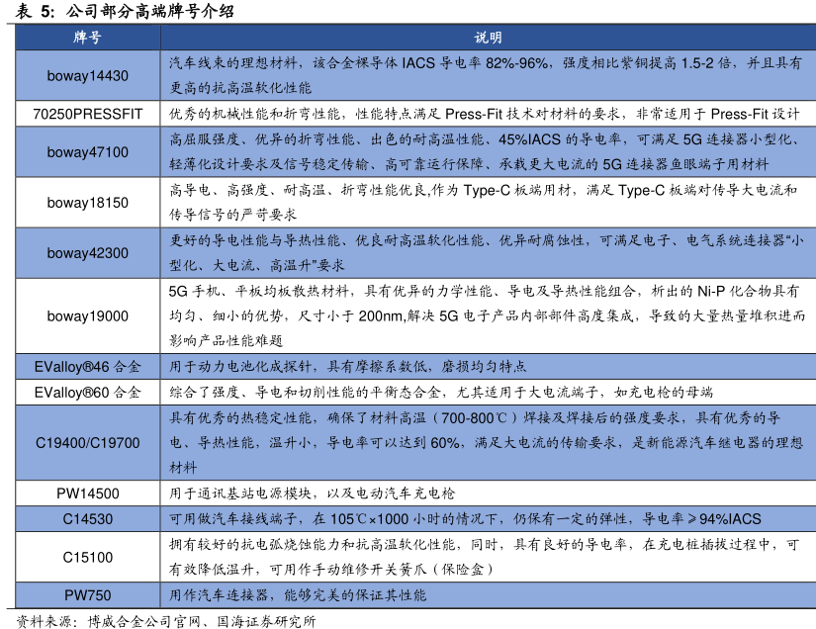Select the PW14500 cell
Screen dimensions: 816x629
pyautogui.click(x=87, y=493)
